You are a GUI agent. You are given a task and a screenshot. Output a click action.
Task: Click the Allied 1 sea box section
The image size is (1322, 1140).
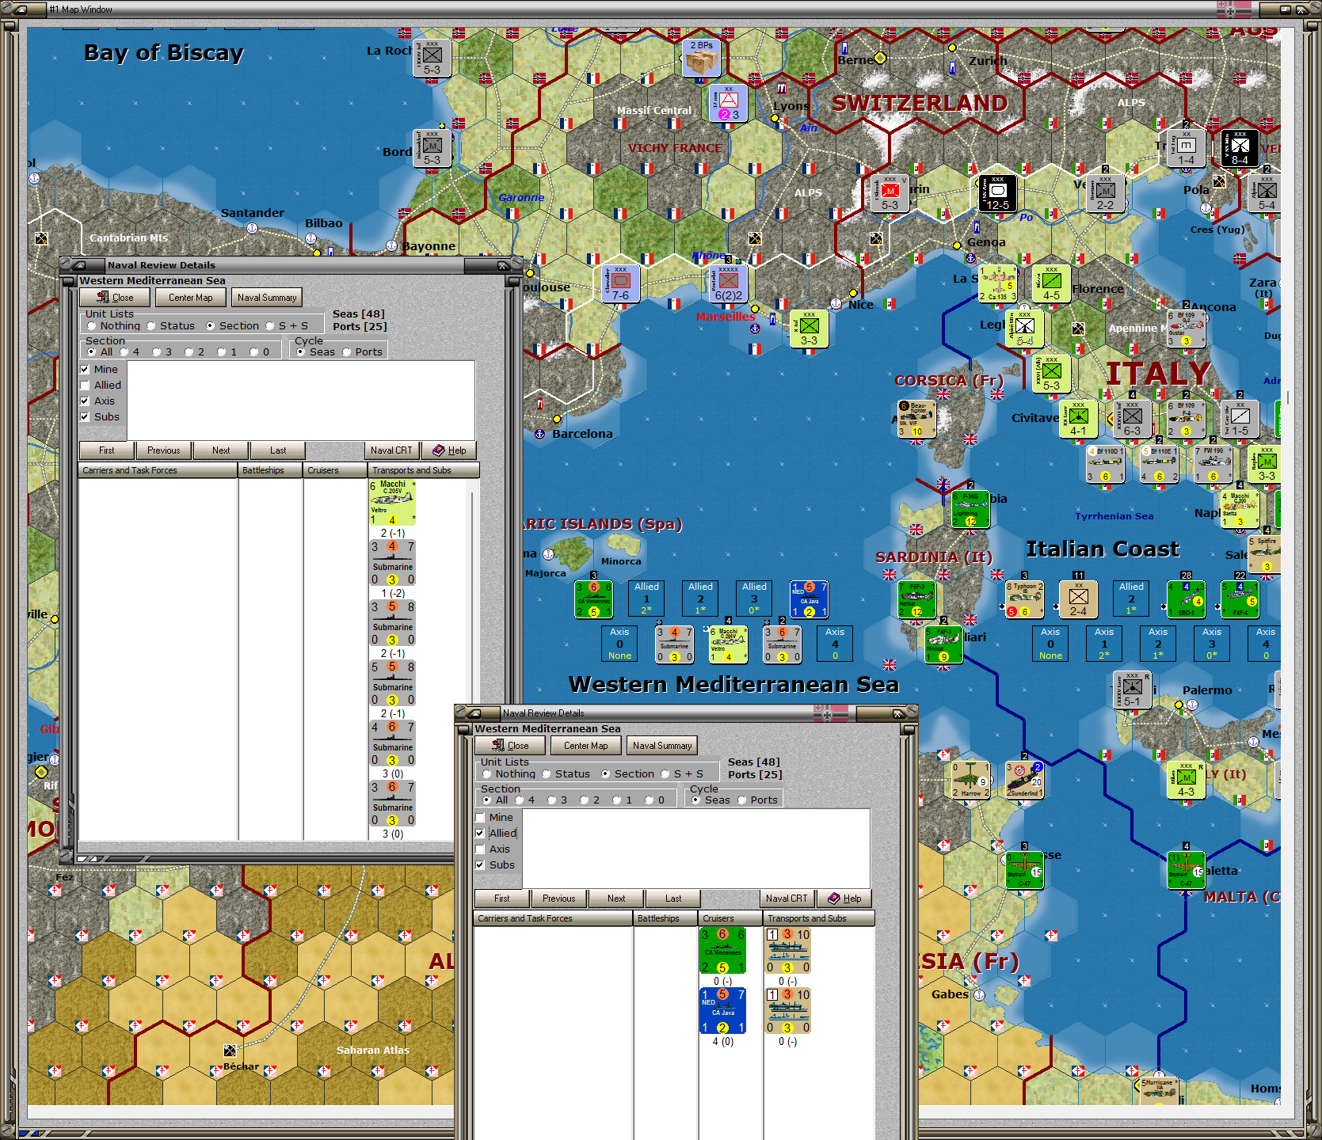[646, 598]
